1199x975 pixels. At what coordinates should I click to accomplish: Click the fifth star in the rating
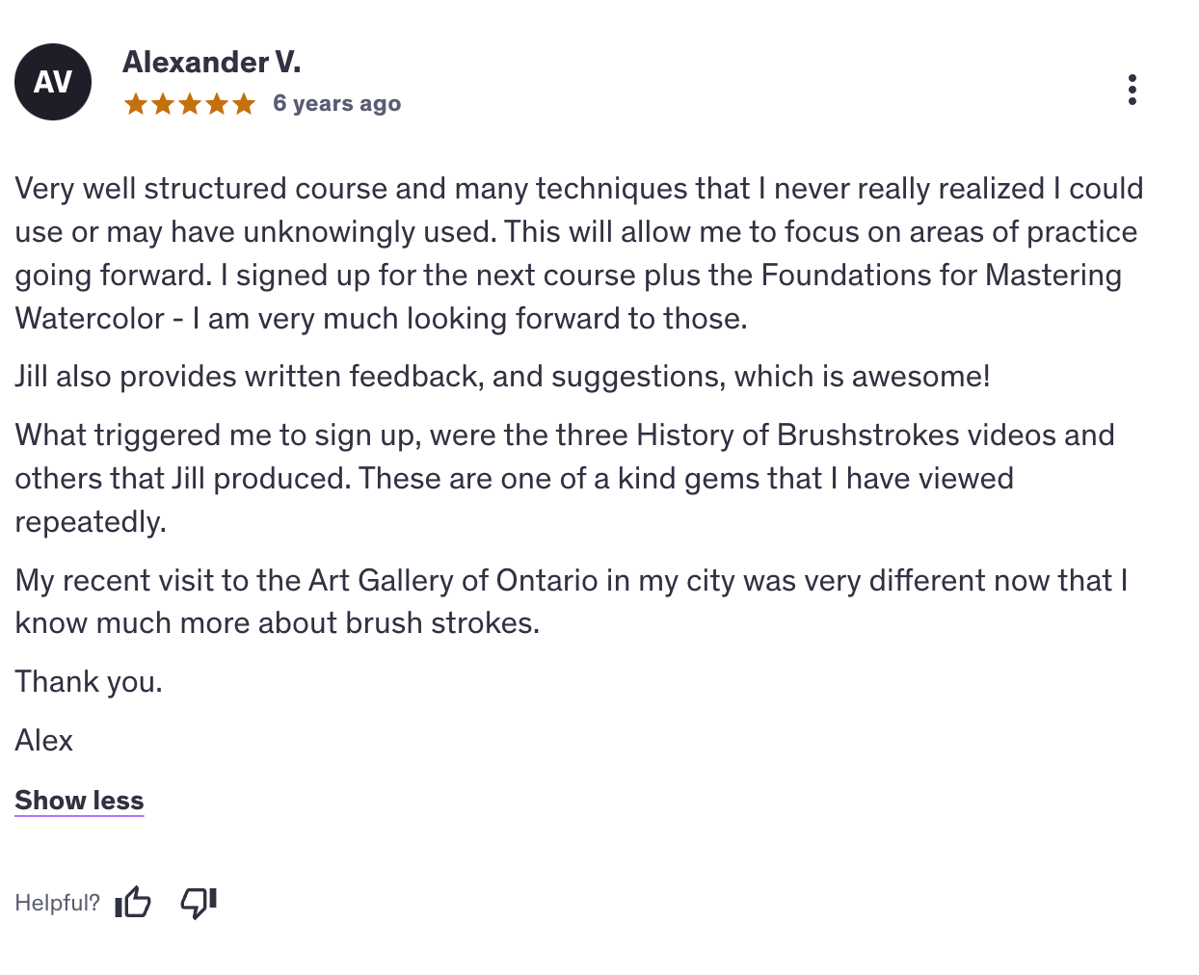[x=244, y=104]
